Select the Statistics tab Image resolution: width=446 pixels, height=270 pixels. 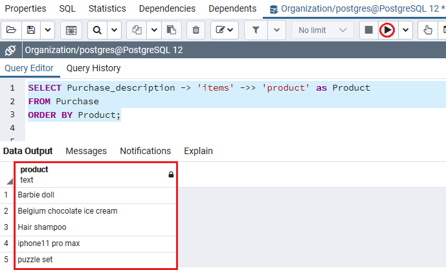(x=107, y=8)
